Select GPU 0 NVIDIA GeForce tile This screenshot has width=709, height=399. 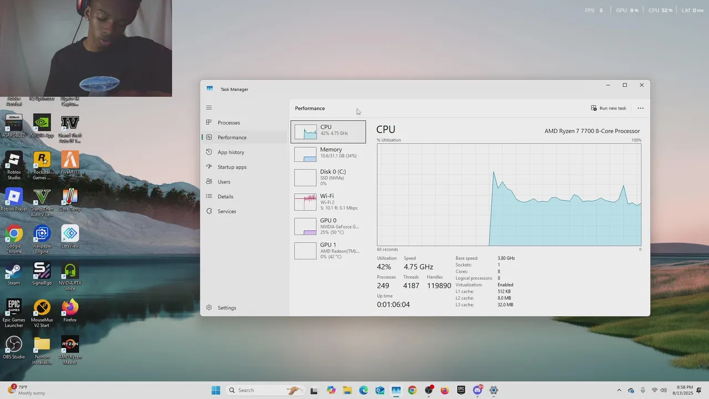click(328, 226)
